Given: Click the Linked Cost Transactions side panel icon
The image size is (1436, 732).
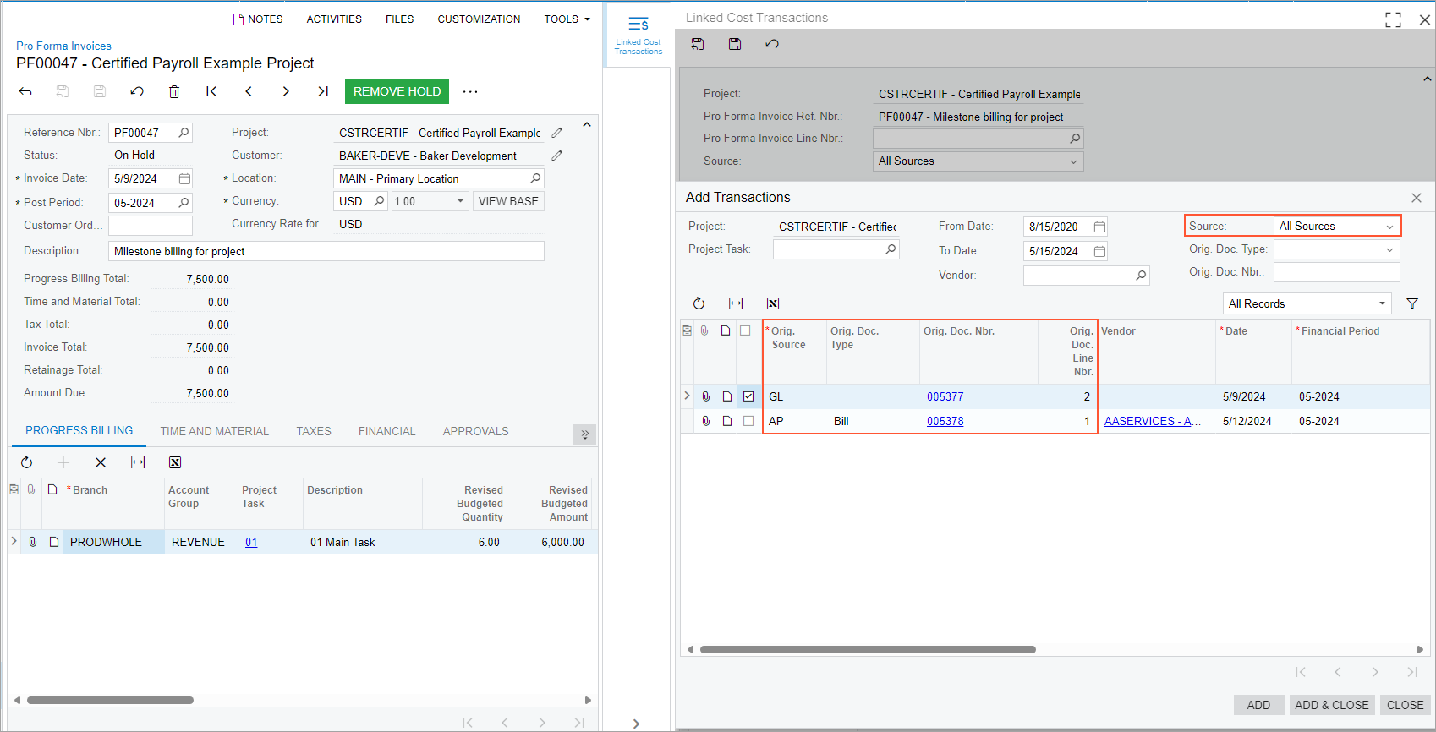Looking at the screenshot, I should tap(639, 34).
